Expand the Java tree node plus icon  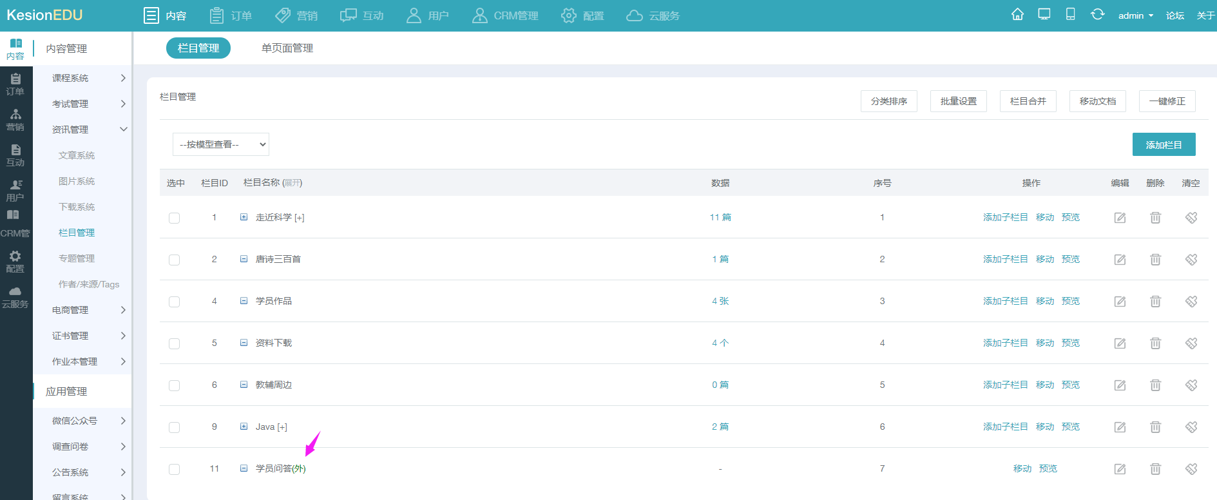click(x=244, y=427)
